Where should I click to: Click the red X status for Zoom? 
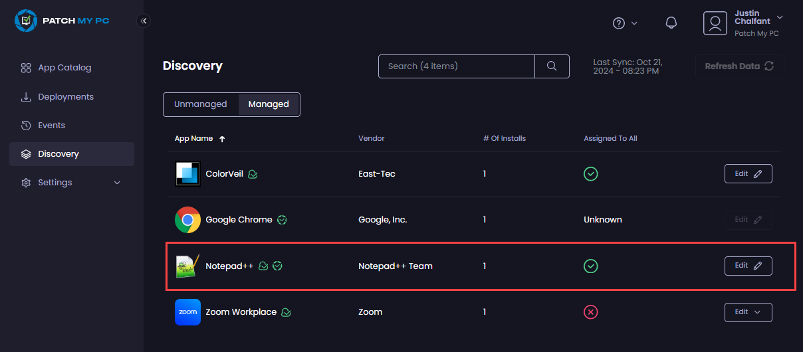click(x=590, y=312)
